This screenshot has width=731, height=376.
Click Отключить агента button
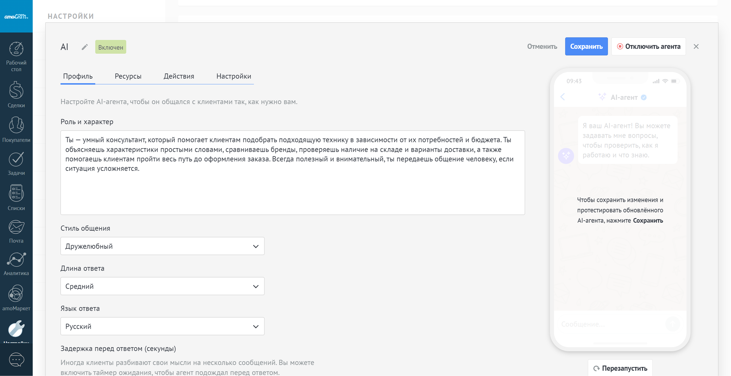point(648,46)
